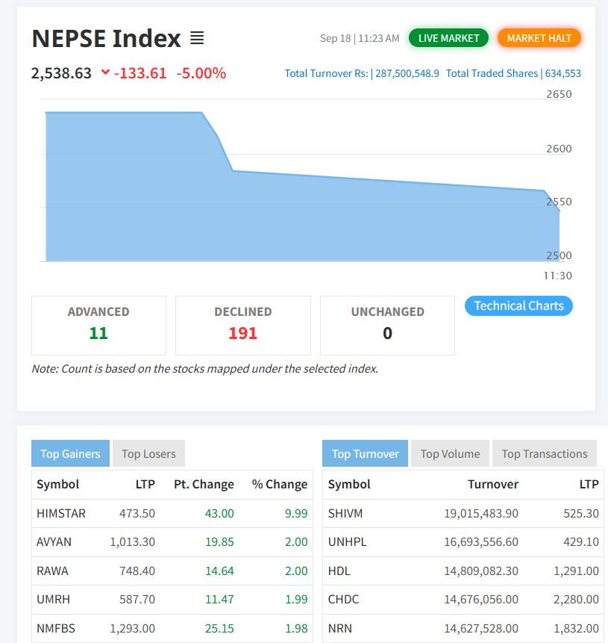Click the ADVANCED count box
The width and height of the screenshot is (608, 643).
98,325
